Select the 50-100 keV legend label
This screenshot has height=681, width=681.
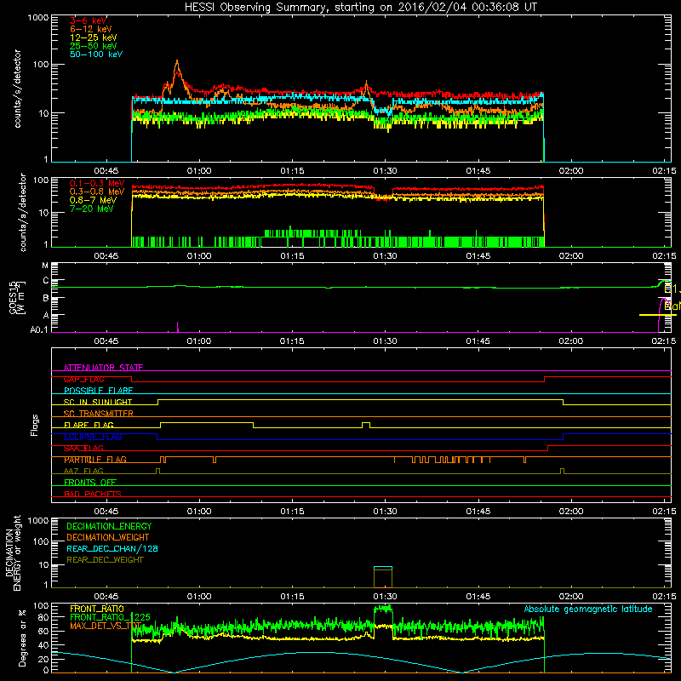(x=96, y=54)
